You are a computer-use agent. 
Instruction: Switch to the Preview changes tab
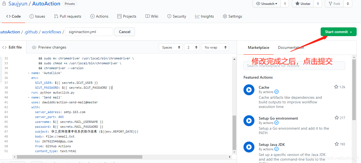pyautogui.click(x=49, y=47)
